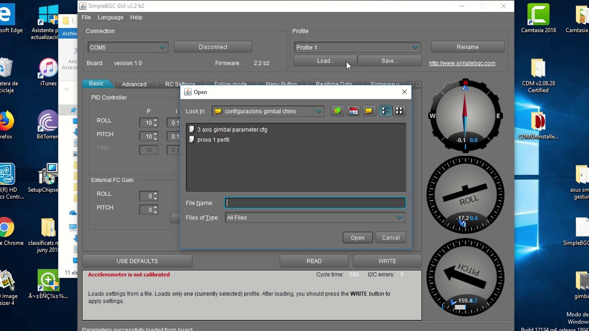The width and height of the screenshot is (589, 331).
Task: Click the tab scroll left arrow
Action: point(411,84)
